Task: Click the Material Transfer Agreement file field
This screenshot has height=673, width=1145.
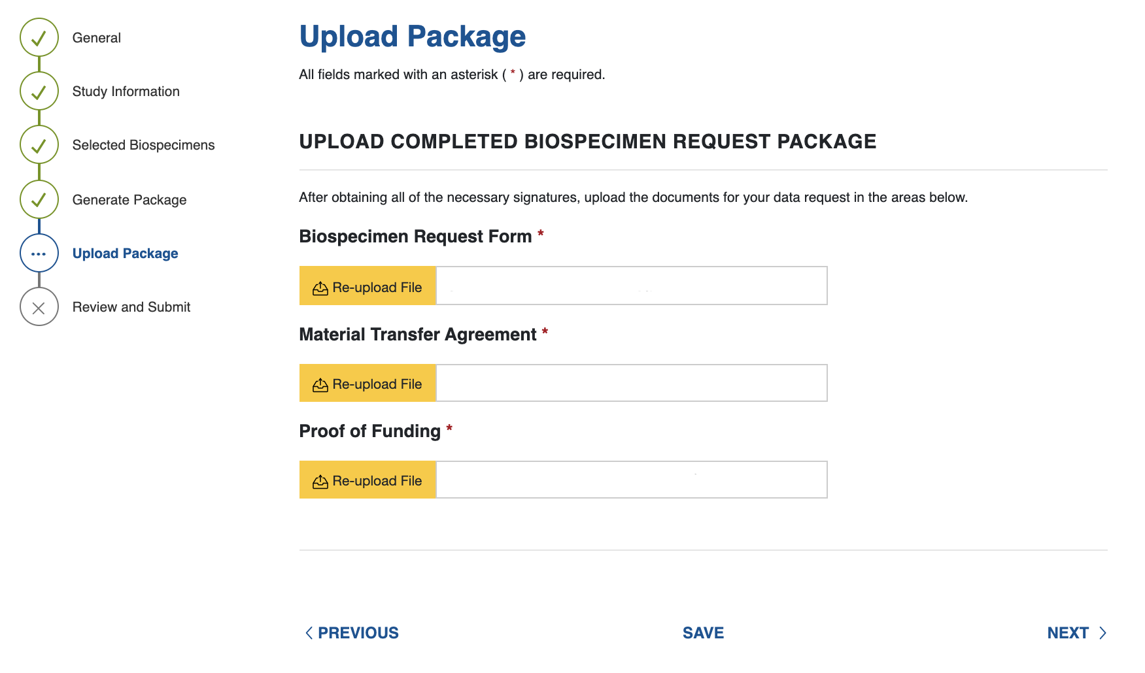Action: [631, 383]
